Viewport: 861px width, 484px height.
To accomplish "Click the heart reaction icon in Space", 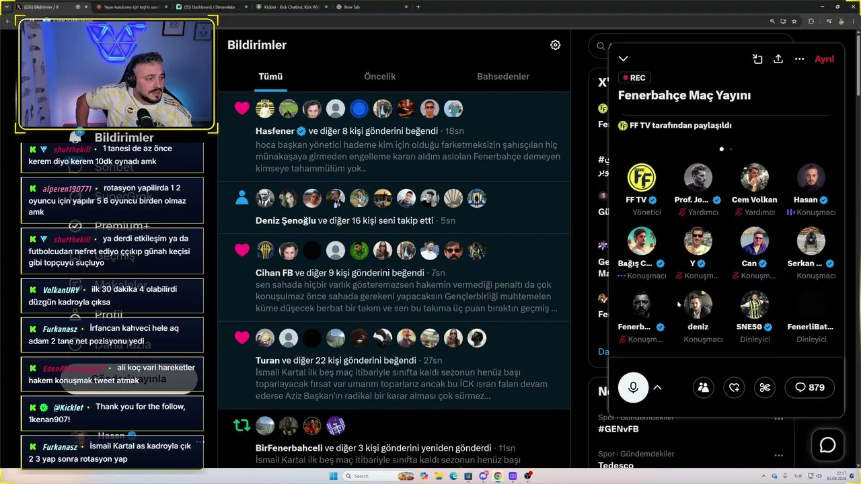I will click(x=734, y=387).
